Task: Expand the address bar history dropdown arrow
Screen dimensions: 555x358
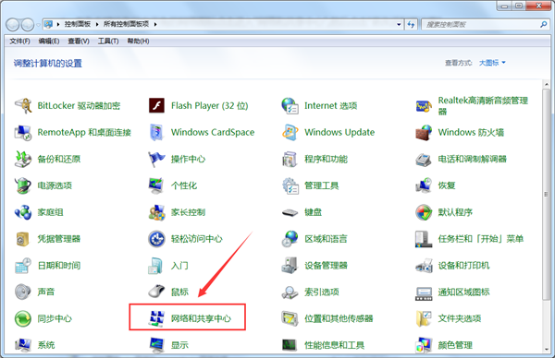Action: click(x=399, y=24)
